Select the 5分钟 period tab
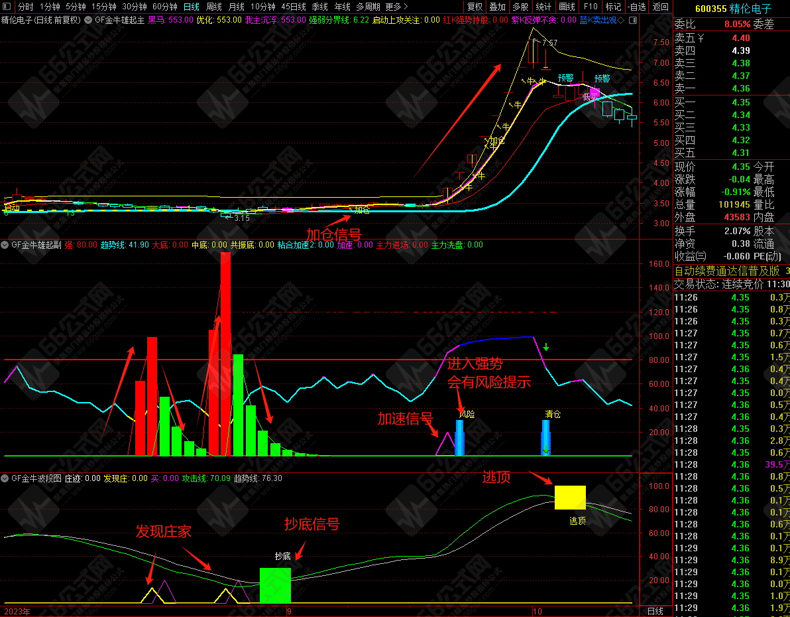Image resolution: width=790 pixels, height=617 pixels. pyautogui.click(x=76, y=7)
